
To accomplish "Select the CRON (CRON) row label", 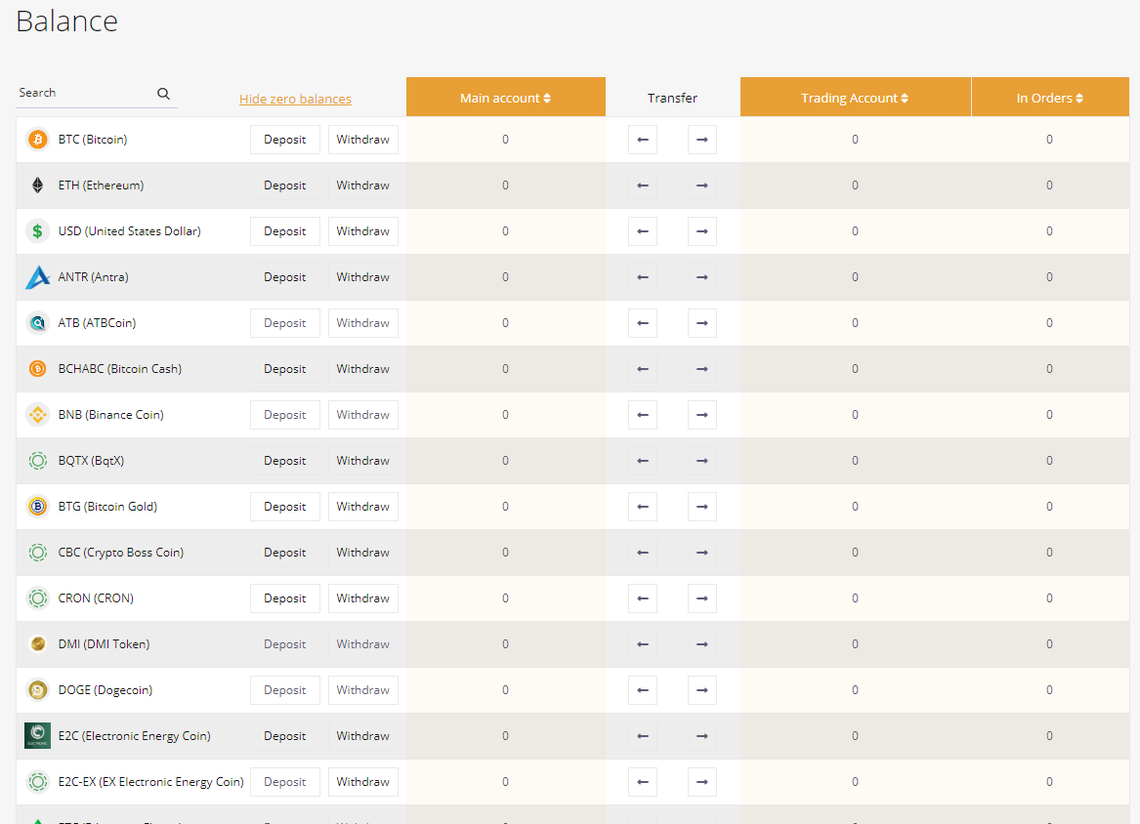I will (96, 598).
